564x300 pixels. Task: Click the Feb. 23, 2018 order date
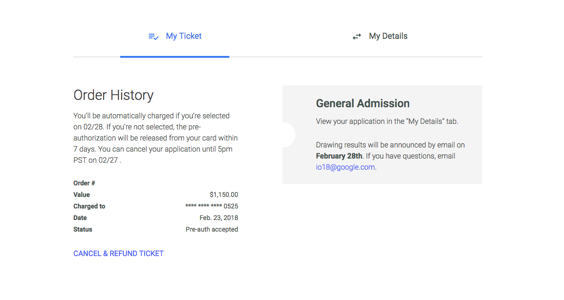(219, 218)
